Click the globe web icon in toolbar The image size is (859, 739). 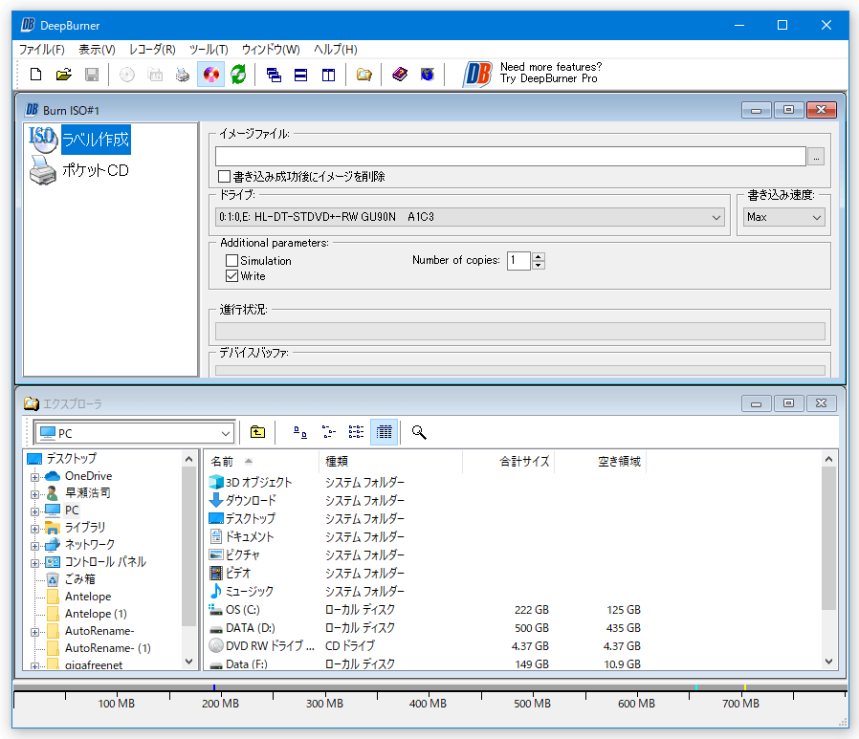tap(428, 75)
